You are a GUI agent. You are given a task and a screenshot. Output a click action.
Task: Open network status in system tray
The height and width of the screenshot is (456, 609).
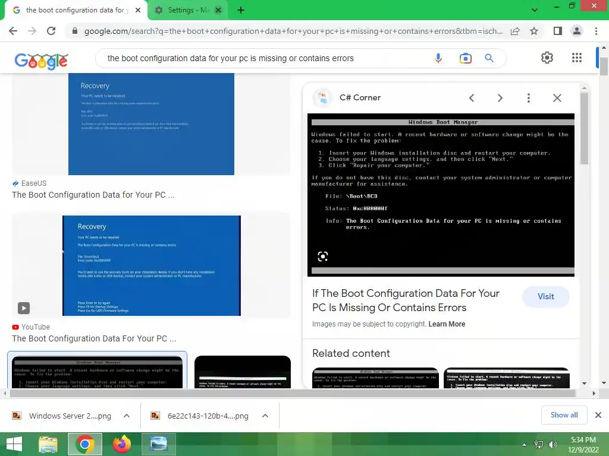(539, 445)
